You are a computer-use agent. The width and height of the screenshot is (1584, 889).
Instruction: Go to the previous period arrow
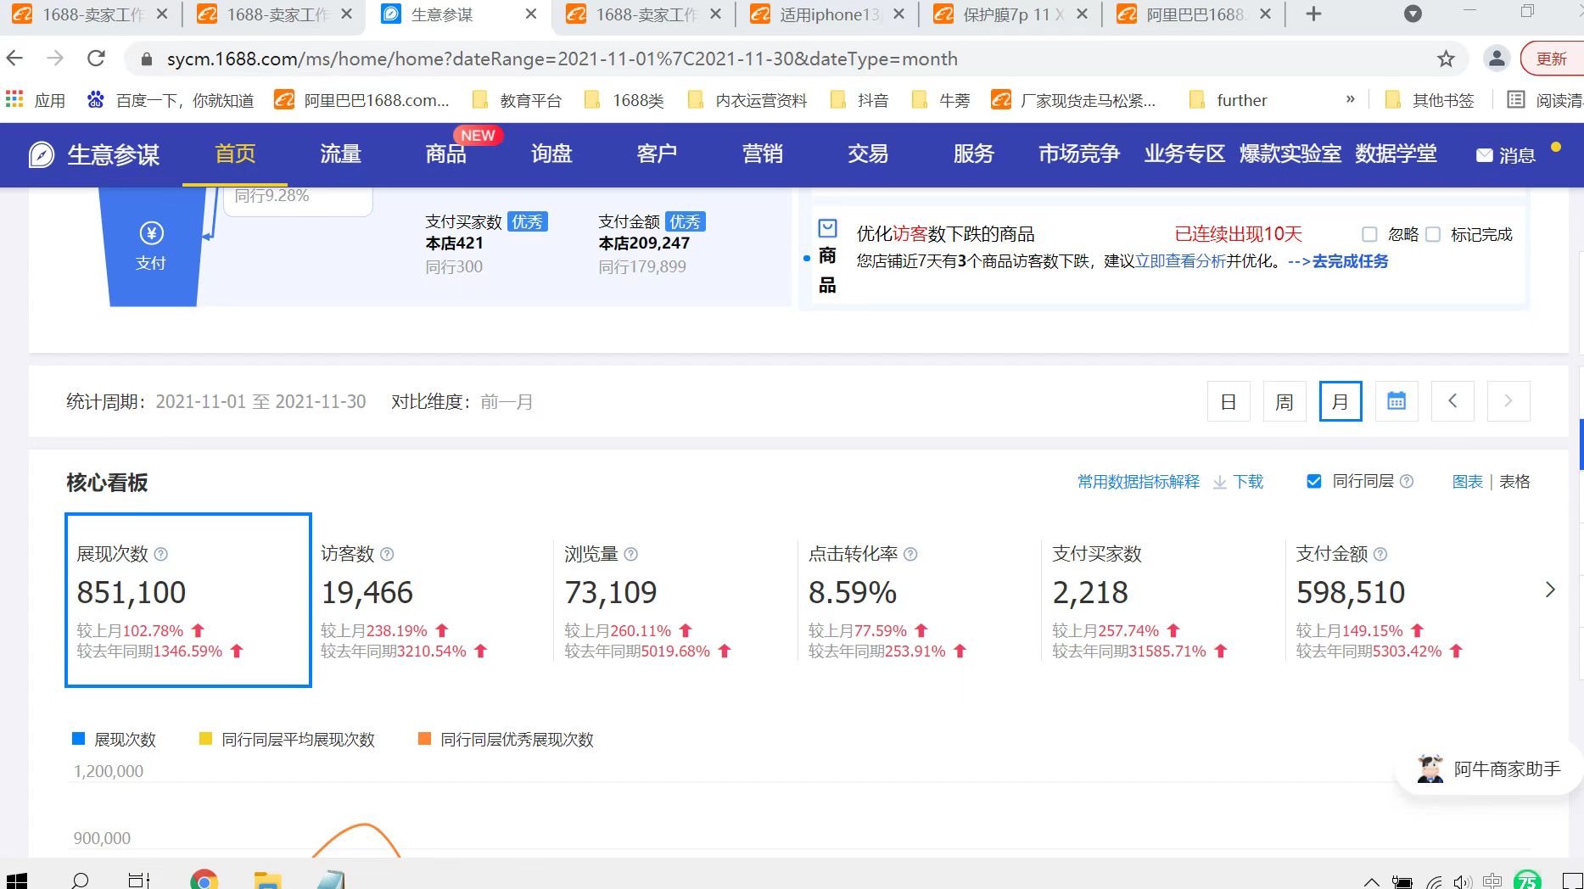[1452, 401]
